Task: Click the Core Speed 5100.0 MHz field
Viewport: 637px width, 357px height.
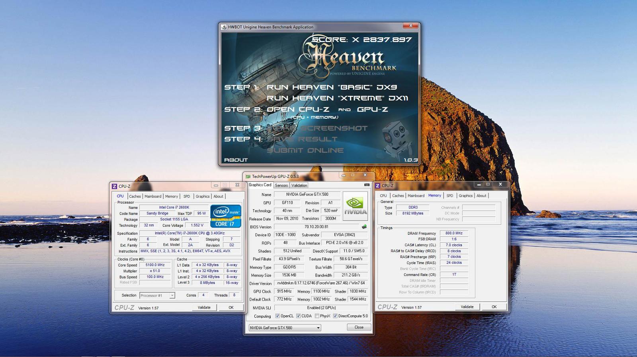Action: [155, 265]
